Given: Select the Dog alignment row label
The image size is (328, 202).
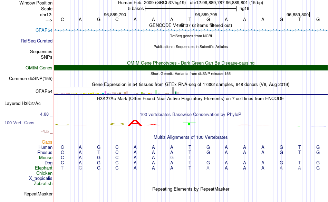Looking at the screenshot, I should pyautogui.click(x=49, y=163).
